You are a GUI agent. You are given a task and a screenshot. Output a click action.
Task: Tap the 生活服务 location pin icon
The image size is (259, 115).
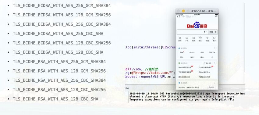click(179, 83)
